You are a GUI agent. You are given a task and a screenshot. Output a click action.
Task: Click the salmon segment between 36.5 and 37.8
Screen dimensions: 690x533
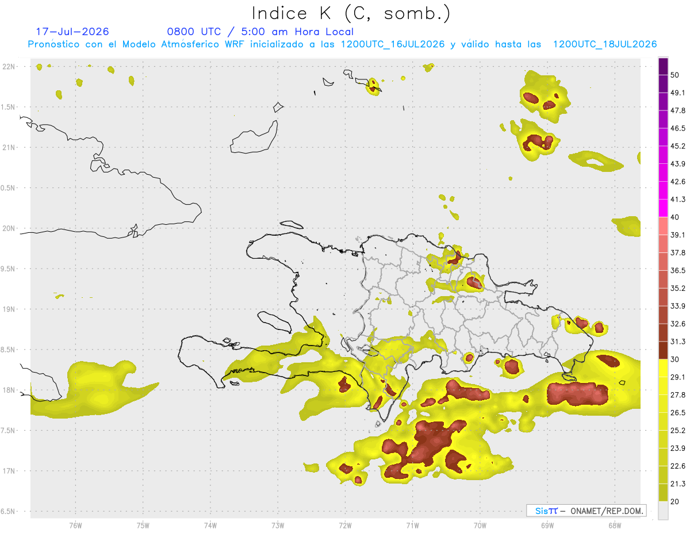(663, 262)
